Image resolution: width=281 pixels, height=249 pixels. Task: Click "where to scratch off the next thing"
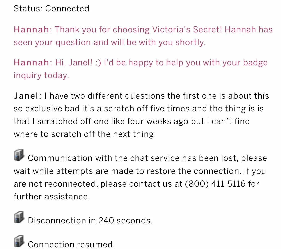pyautogui.click(x=83, y=134)
